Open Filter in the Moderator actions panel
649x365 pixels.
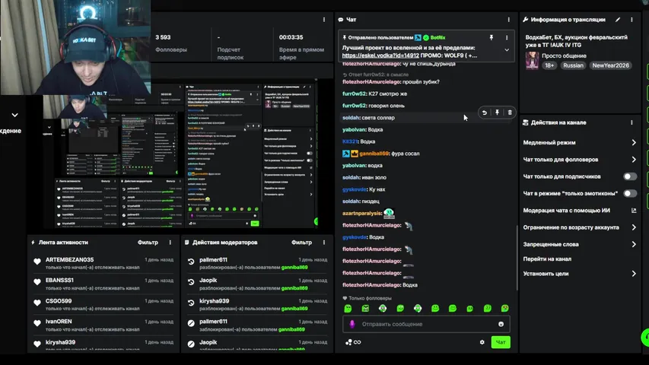click(x=302, y=243)
